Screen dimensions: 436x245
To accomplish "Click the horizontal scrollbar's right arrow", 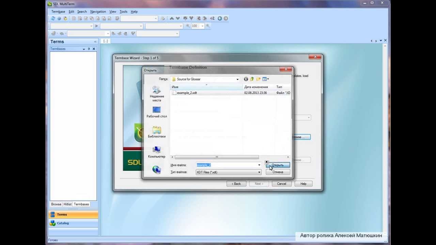I will tap(288, 157).
